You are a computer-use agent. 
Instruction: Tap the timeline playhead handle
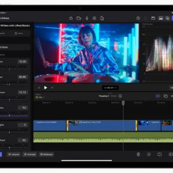coord(123,103)
